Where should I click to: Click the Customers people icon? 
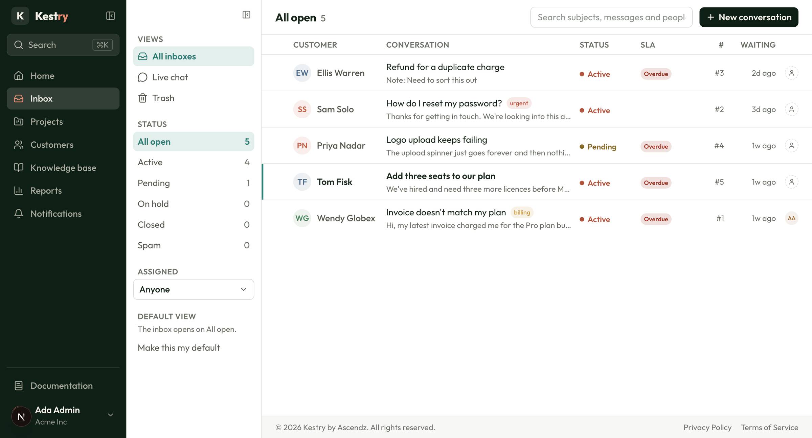coord(19,145)
